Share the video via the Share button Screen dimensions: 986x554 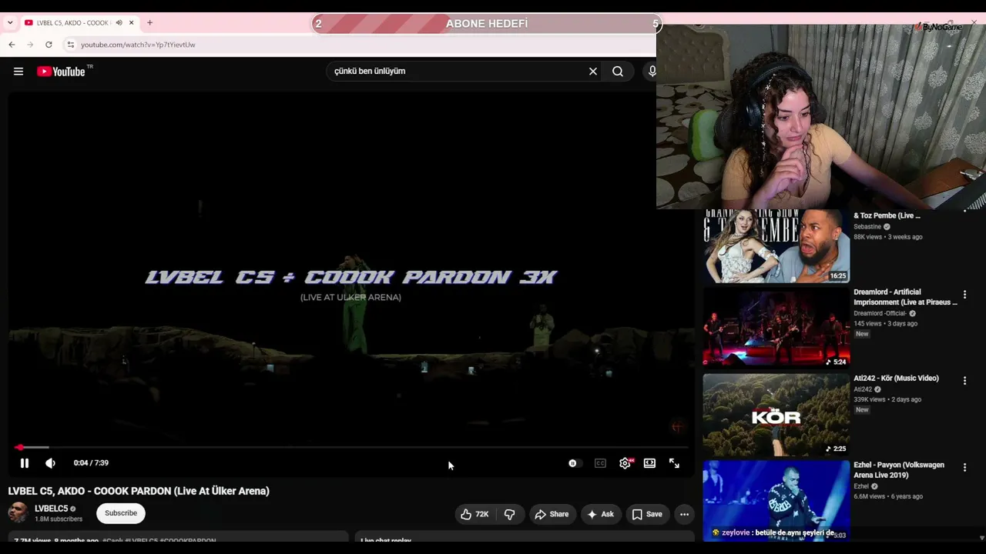(x=552, y=514)
